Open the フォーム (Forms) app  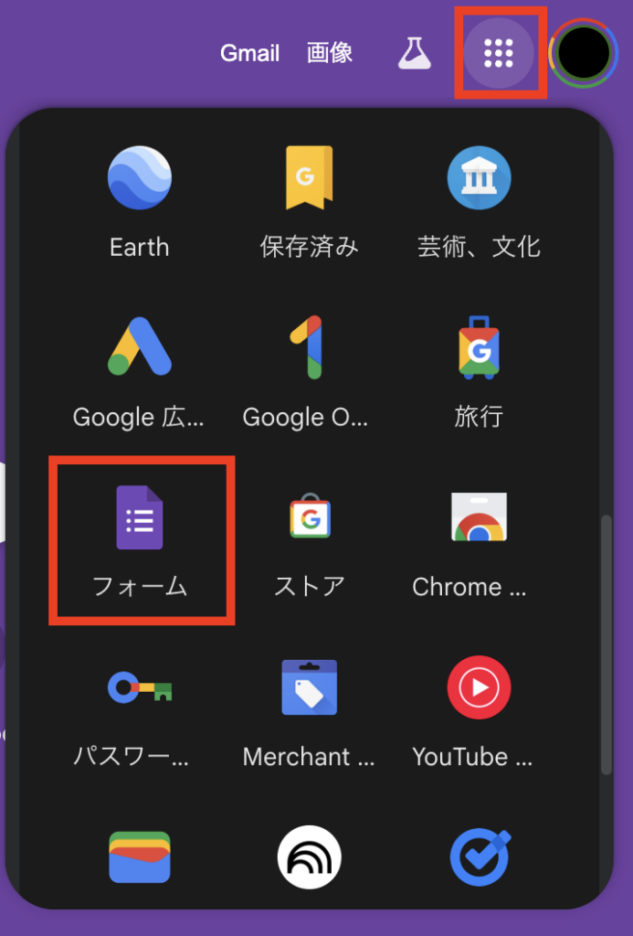point(140,541)
